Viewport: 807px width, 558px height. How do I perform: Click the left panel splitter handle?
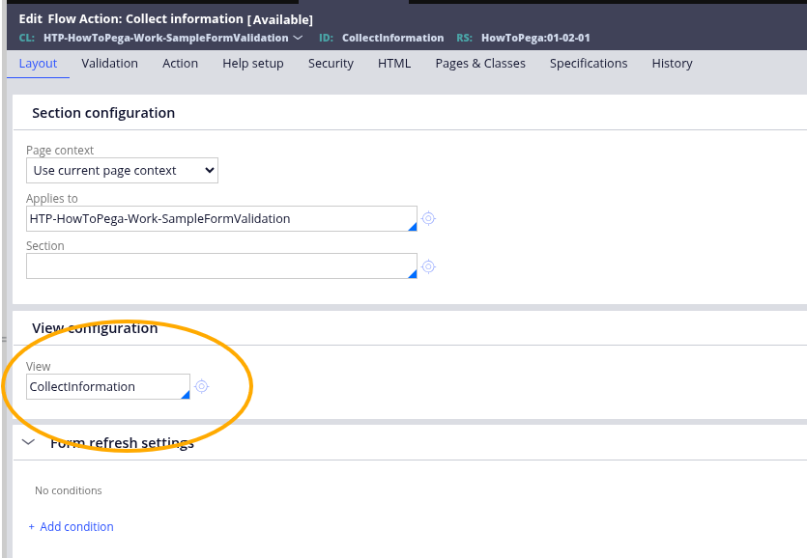click(3, 339)
